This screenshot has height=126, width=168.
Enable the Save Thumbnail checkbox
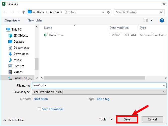39,109
